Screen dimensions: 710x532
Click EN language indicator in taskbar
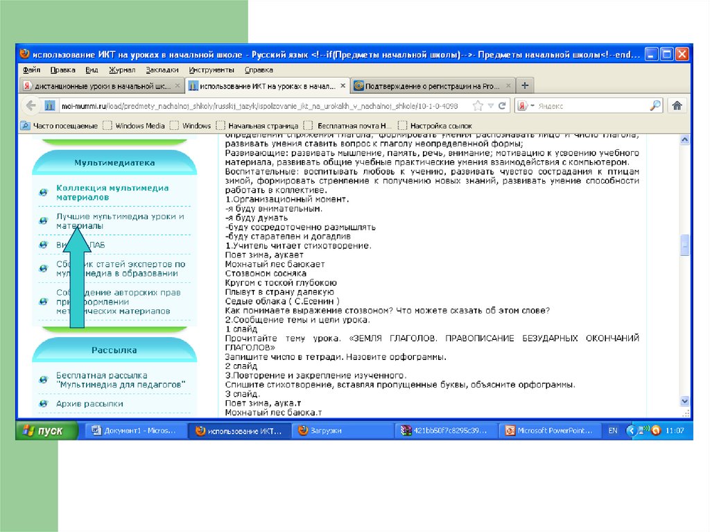(x=612, y=431)
